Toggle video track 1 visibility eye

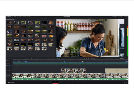click(x=8, y=76)
